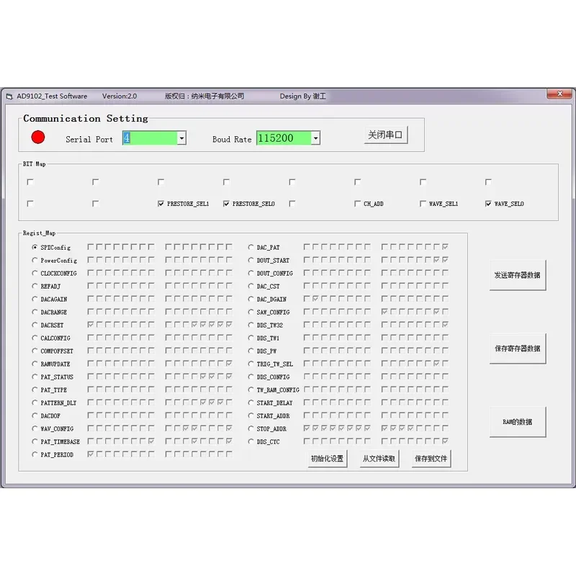The image size is (576, 576).
Task: Select the DDS_CONFIG radio button
Action: tap(251, 377)
